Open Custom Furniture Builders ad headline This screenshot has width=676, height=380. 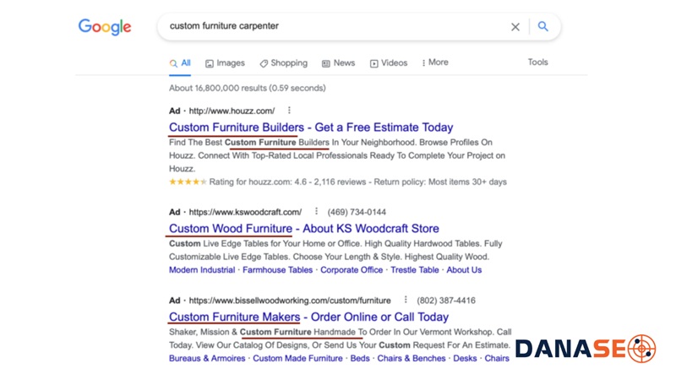click(311, 128)
